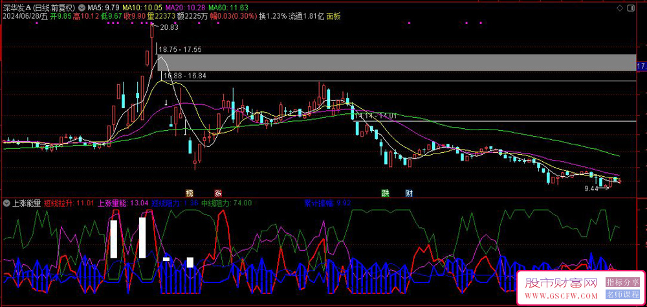Image resolution: width=647 pixels, height=307 pixels.
Task: Click the 财 marker icon below chart
Action: pyautogui.click(x=409, y=193)
